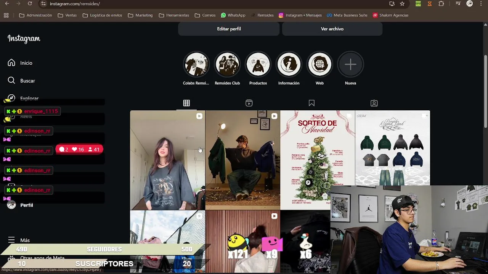Open the Meta Business Suite bookmark
Image resolution: width=488 pixels, height=274 pixels.
pyautogui.click(x=347, y=15)
